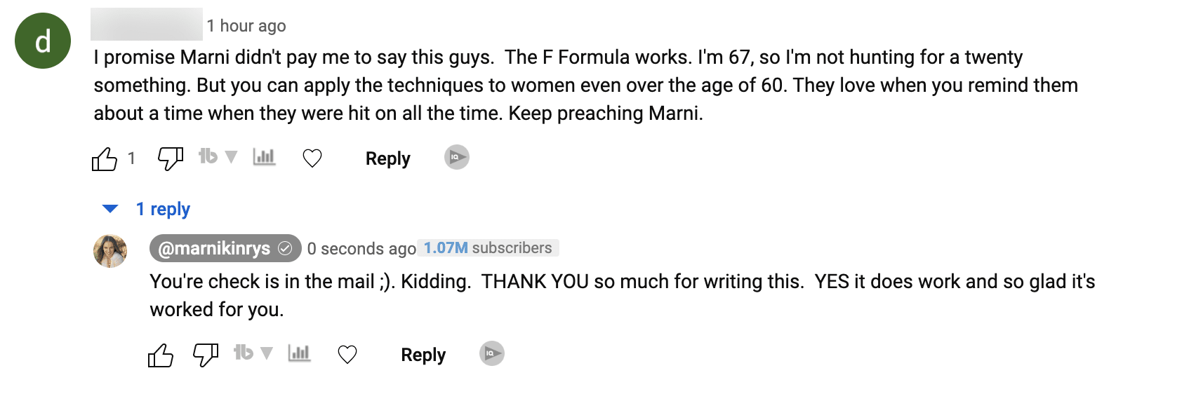1196x394 pixels.
Task: Like the top comment with thumbs up
Action: 105,159
